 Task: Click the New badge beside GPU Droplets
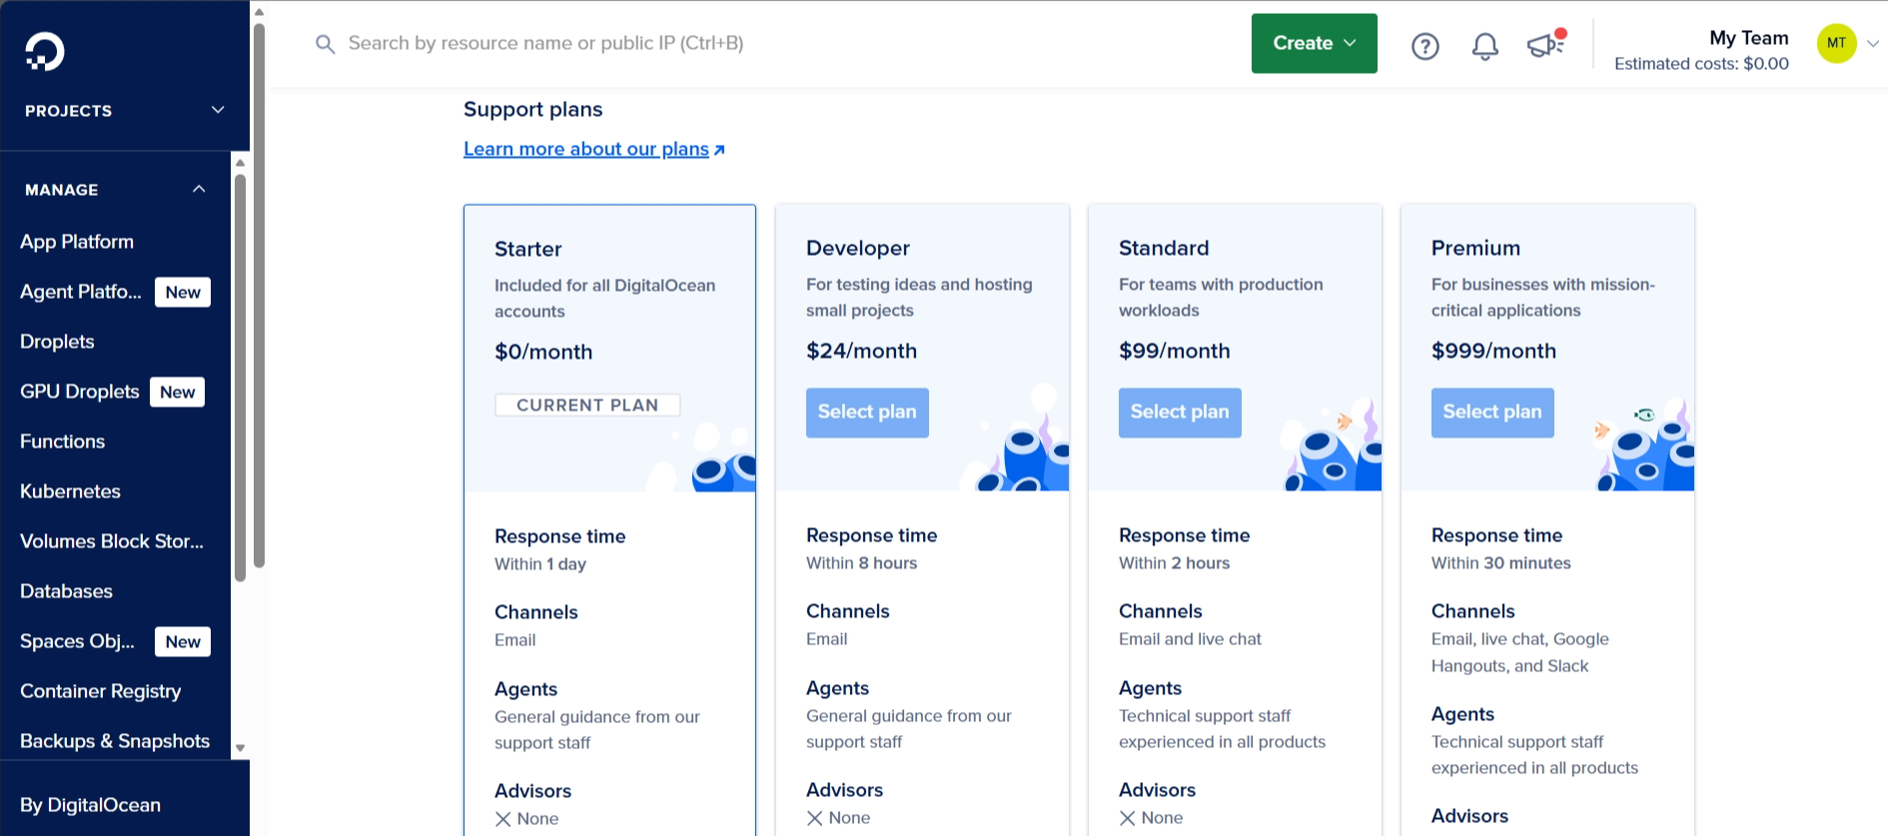point(177,392)
